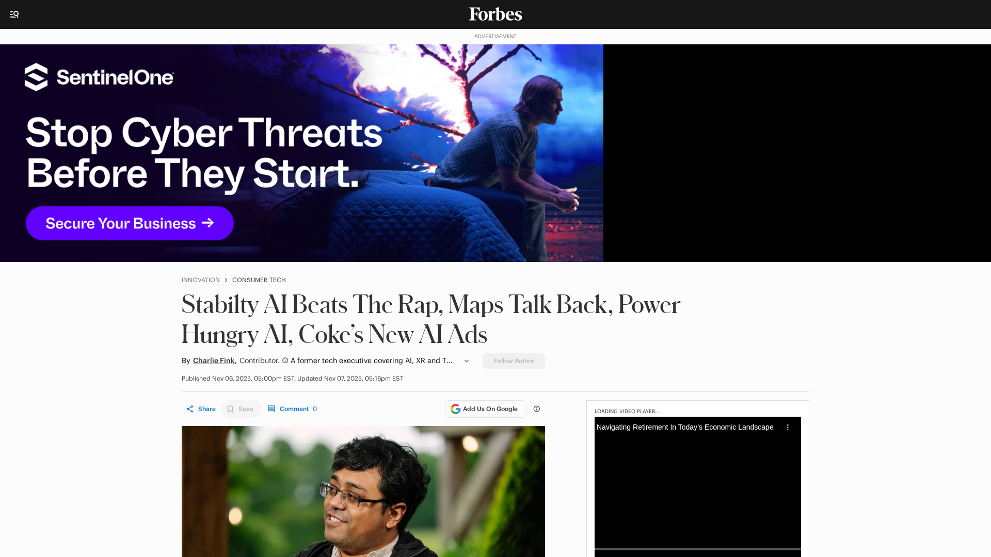
Task: Open Charlie Fink author link
Action: tap(214, 361)
